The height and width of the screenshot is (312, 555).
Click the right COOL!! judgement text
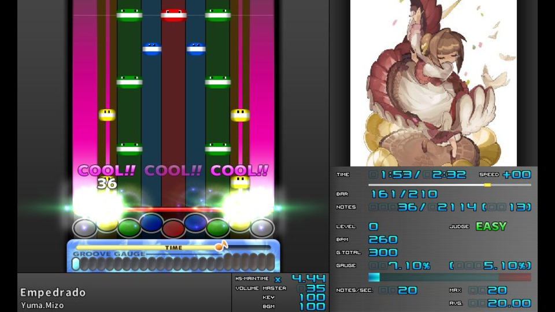click(x=239, y=170)
